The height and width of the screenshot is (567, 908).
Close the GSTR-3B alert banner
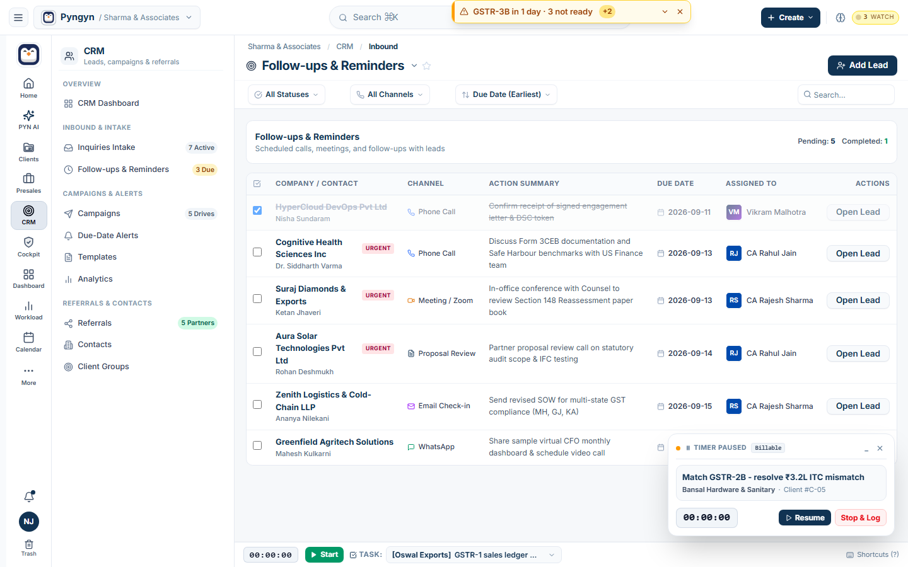(680, 11)
